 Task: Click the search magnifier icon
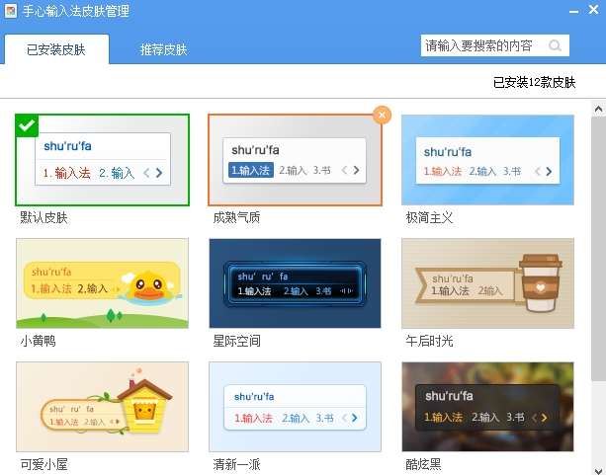click(x=555, y=45)
